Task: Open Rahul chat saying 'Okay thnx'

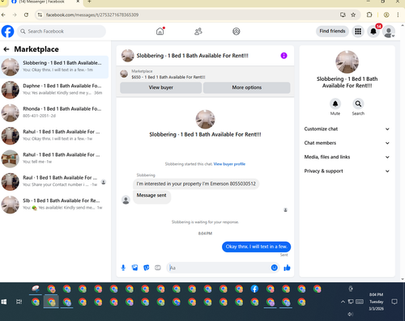Action: click(x=54, y=136)
